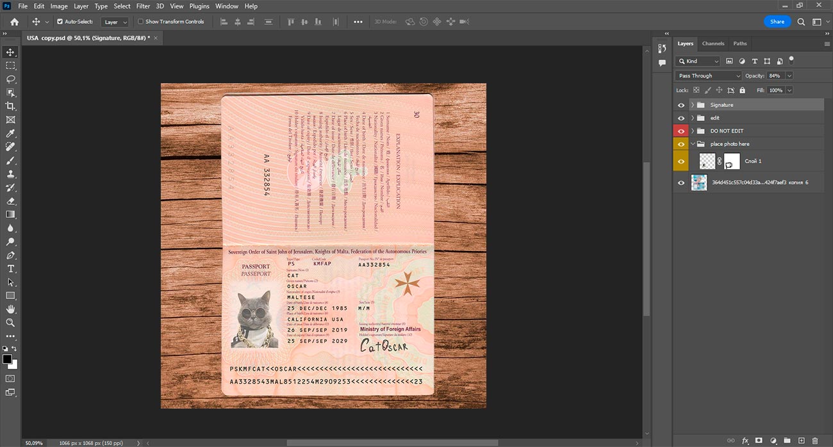Switch to the Paths tab
The height and width of the screenshot is (447, 833).
740,44
